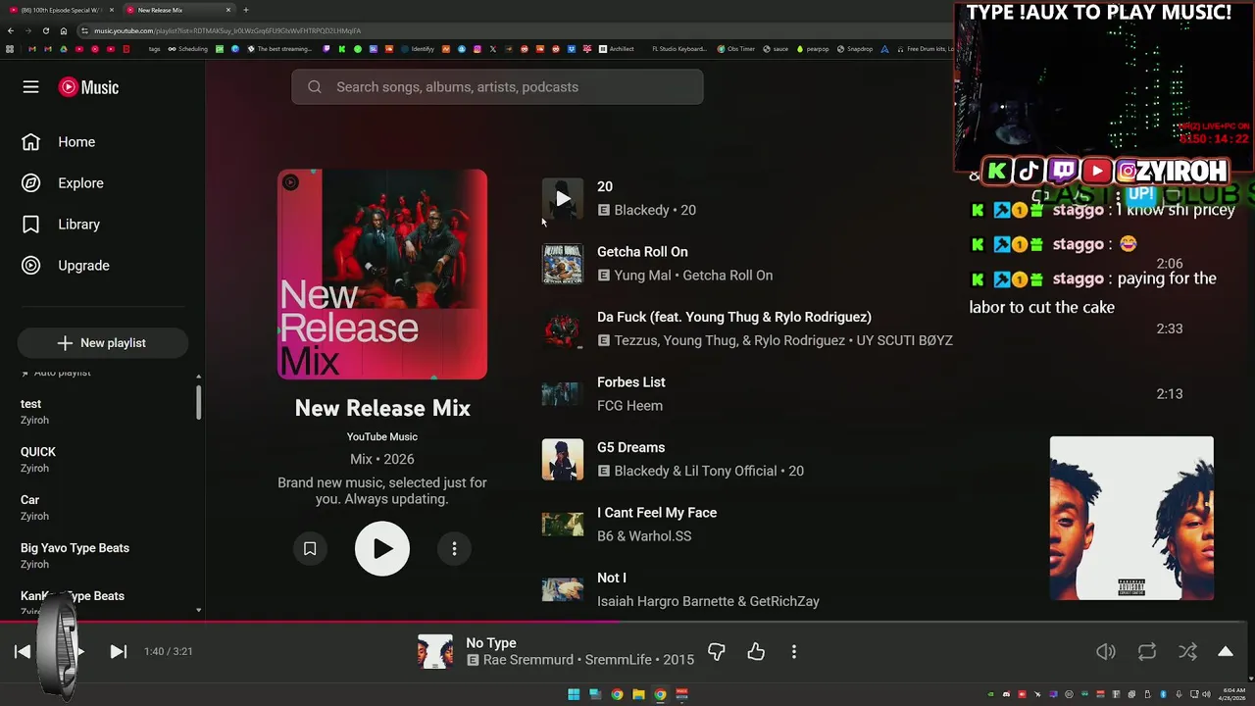Image resolution: width=1255 pixels, height=706 pixels.
Task: Click SremmLife album art mini player
Action: [x=1131, y=518]
